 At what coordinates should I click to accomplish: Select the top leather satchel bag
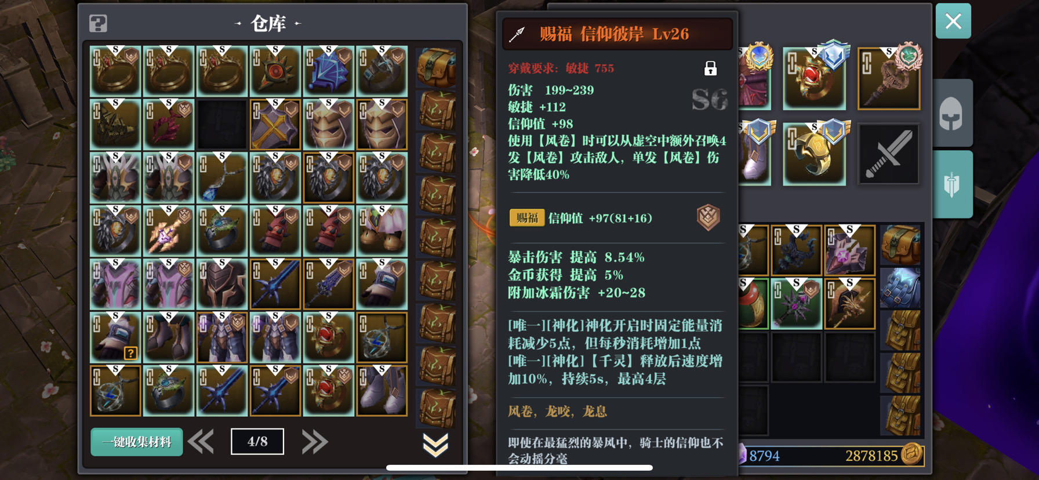[x=436, y=68]
